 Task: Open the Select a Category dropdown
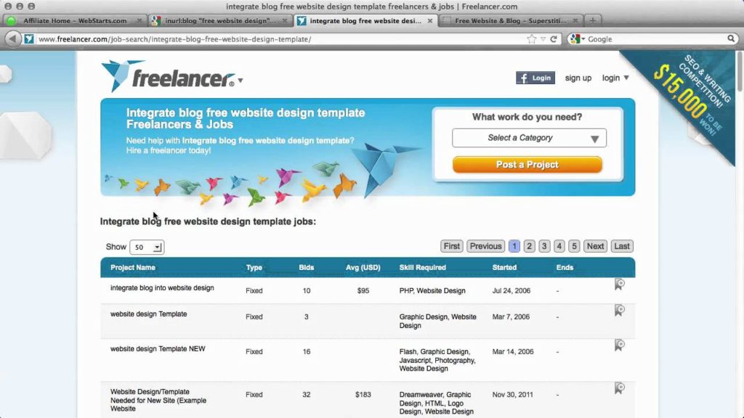click(529, 138)
